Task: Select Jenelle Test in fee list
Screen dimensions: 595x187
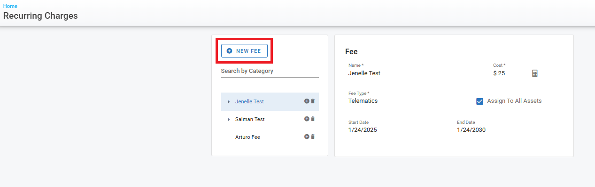Action: [x=249, y=101]
